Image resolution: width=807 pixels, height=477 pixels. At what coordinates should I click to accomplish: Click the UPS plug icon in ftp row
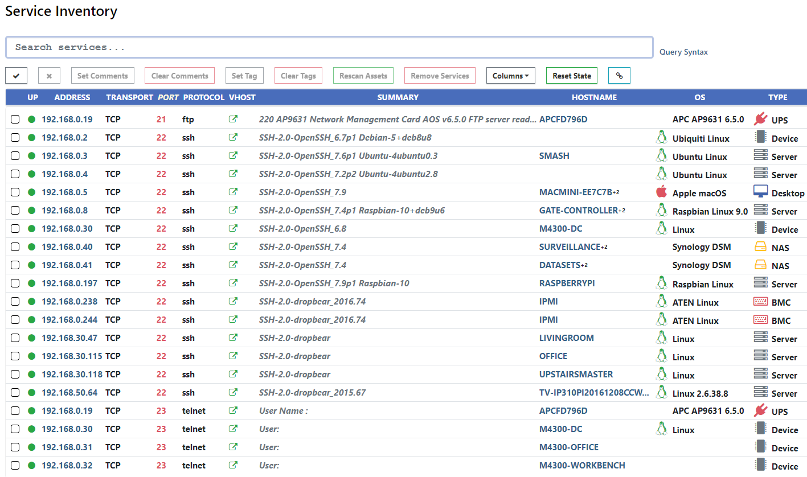tap(760, 119)
